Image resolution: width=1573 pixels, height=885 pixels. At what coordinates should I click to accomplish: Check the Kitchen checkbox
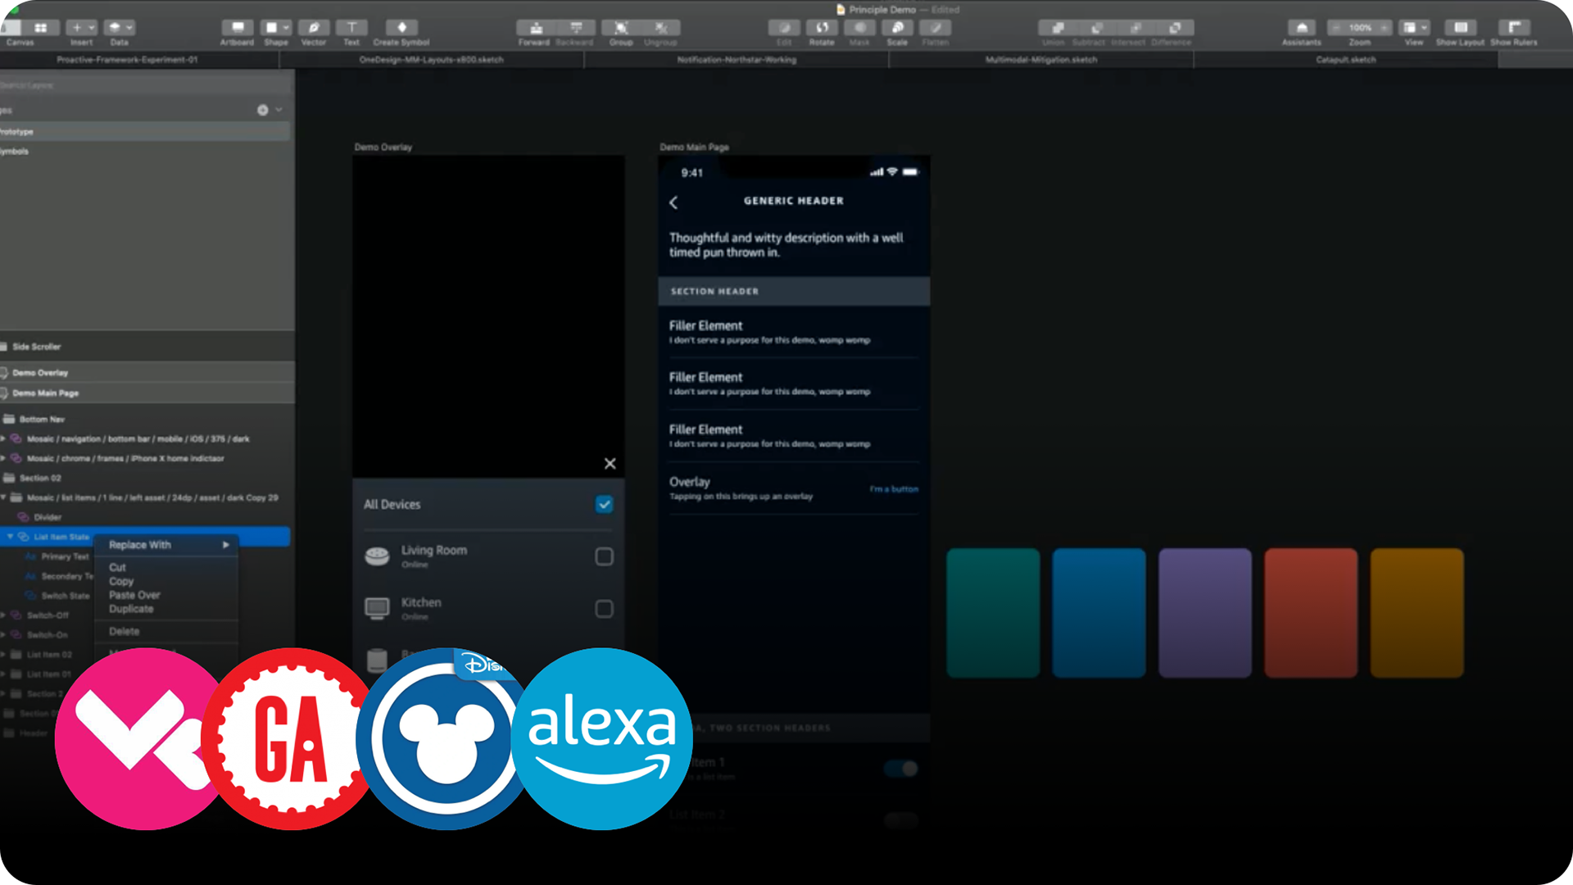[604, 609]
